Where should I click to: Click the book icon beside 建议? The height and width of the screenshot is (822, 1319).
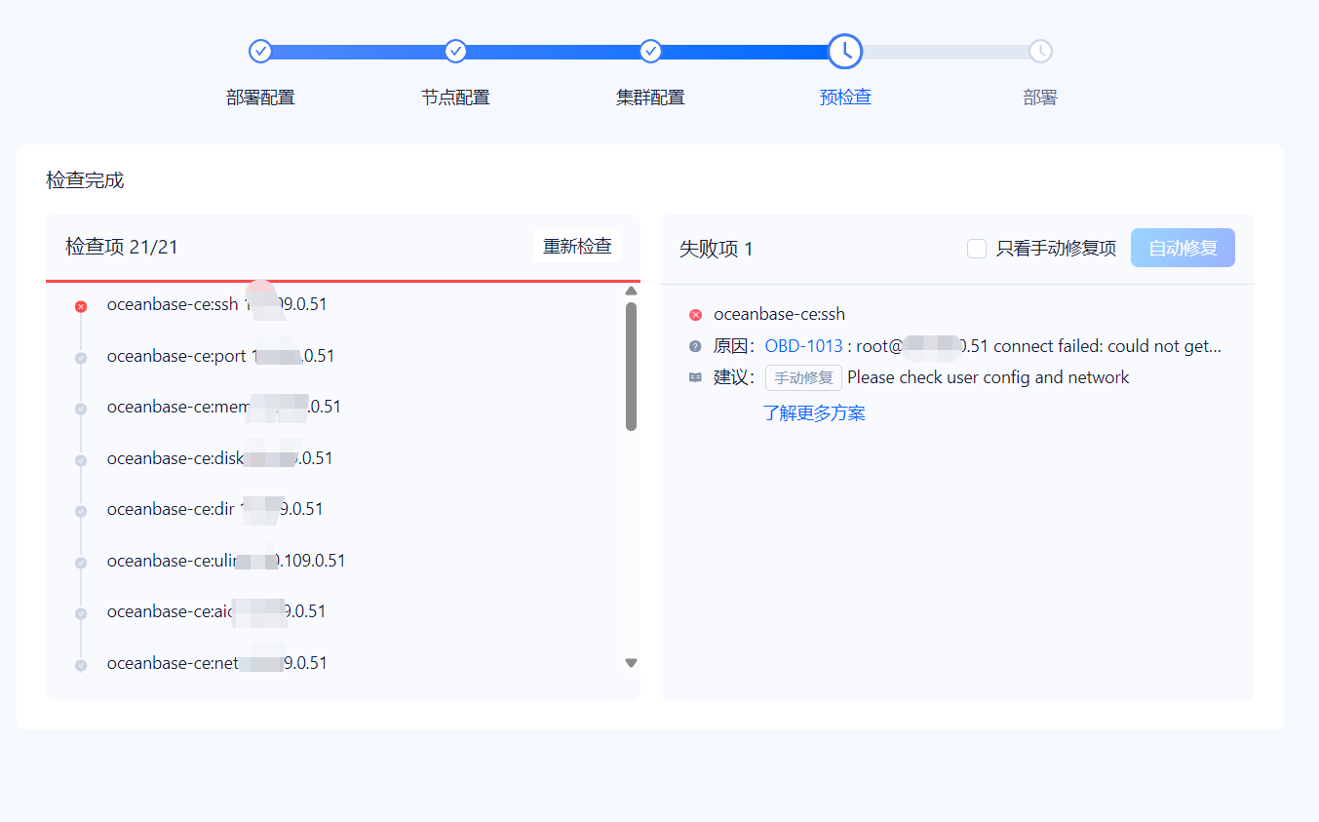(695, 377)
